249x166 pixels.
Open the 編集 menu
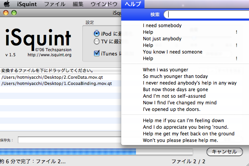[78, 4]
